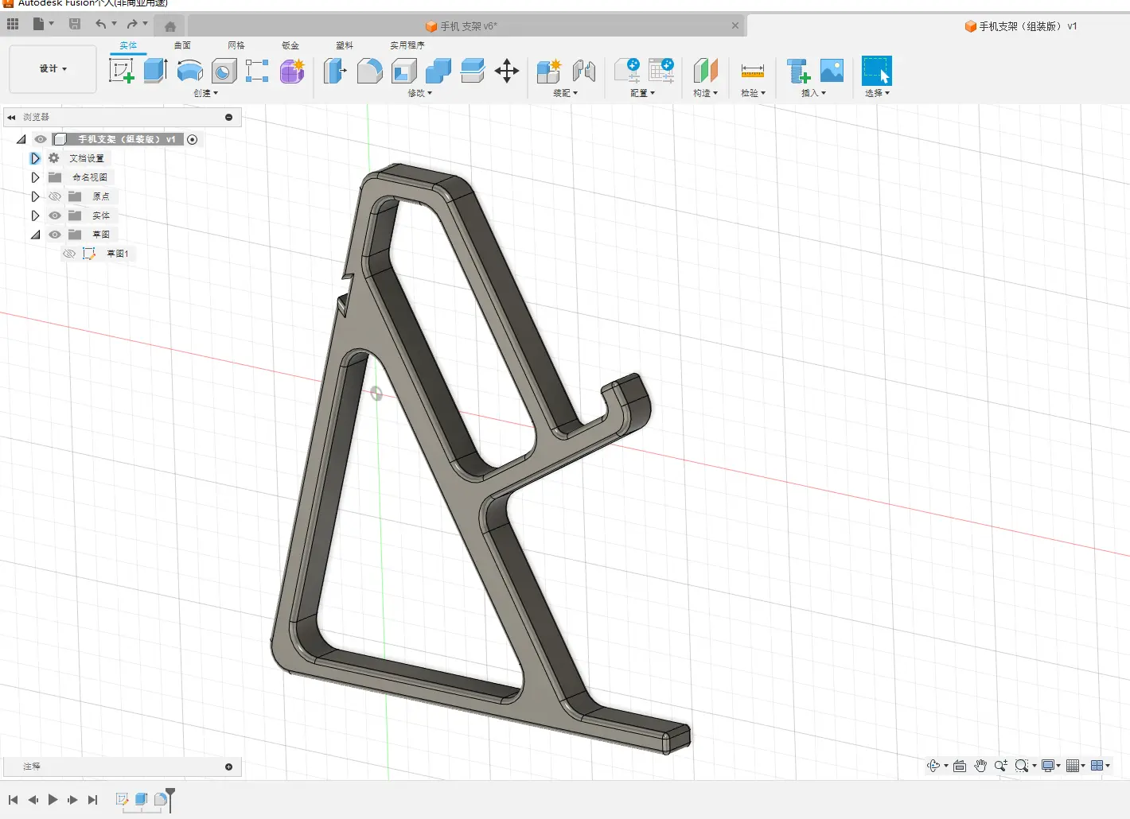The height and width of the screenshot is (819, 1130).
Task: Hide the 实体 folder using its eye icon
Action: pyautogui.click(x=55, y=215)
